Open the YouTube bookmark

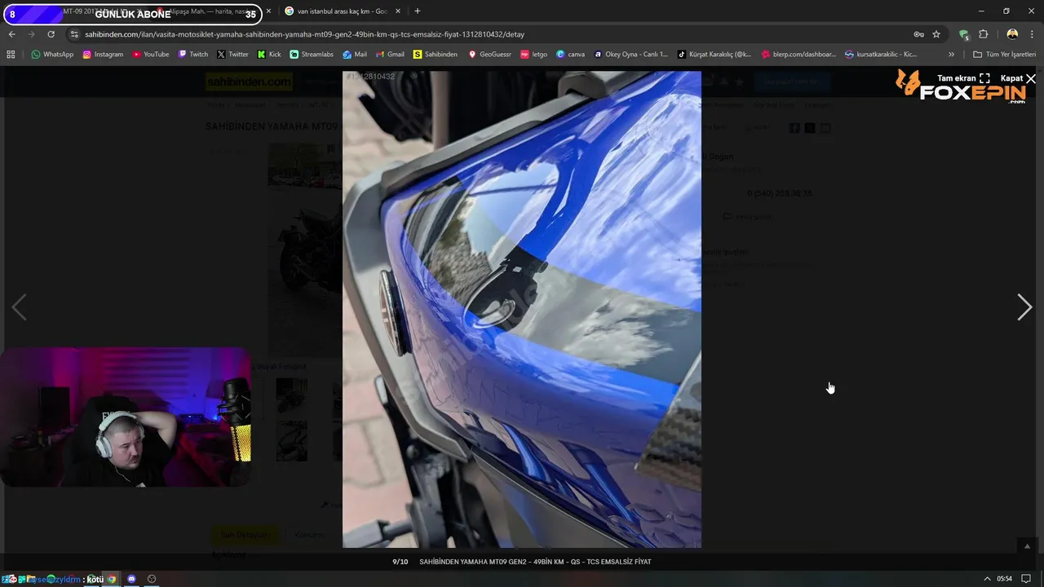pyautogui.click(x=150, y=54)
